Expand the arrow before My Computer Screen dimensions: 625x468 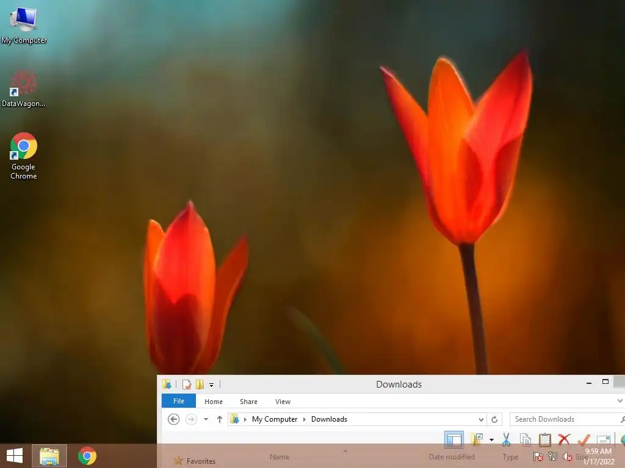click(245, 419)
